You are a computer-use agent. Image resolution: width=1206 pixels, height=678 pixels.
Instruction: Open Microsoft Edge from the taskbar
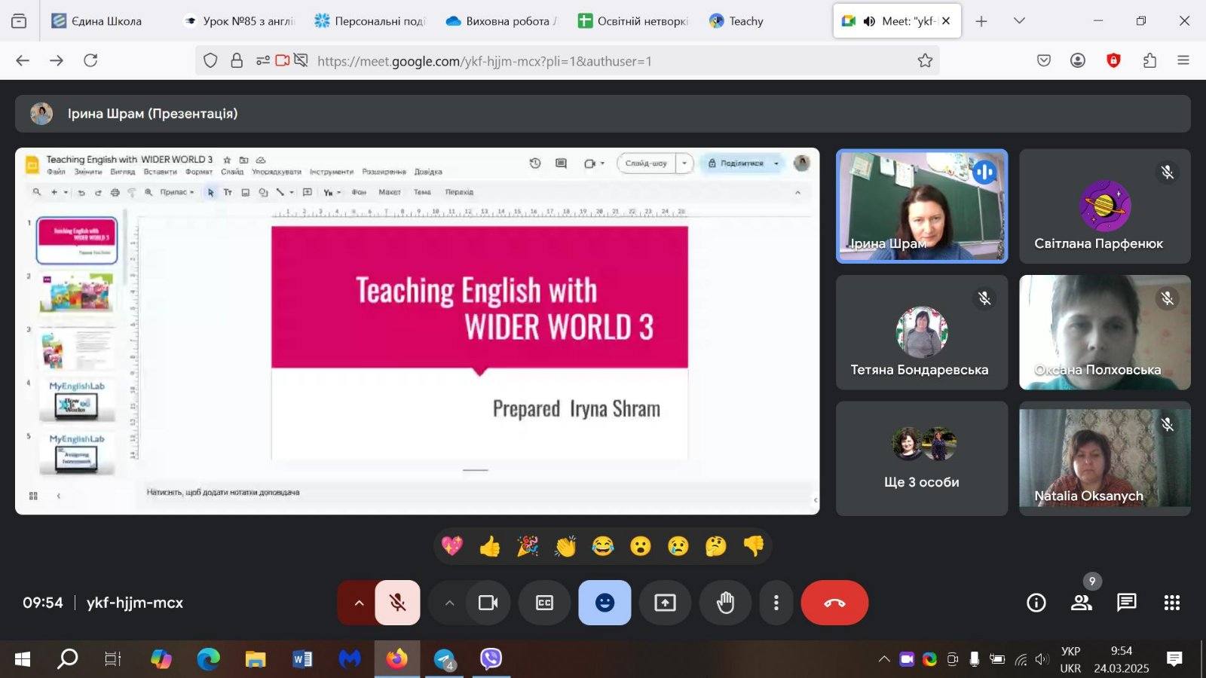tap(208, 659)
